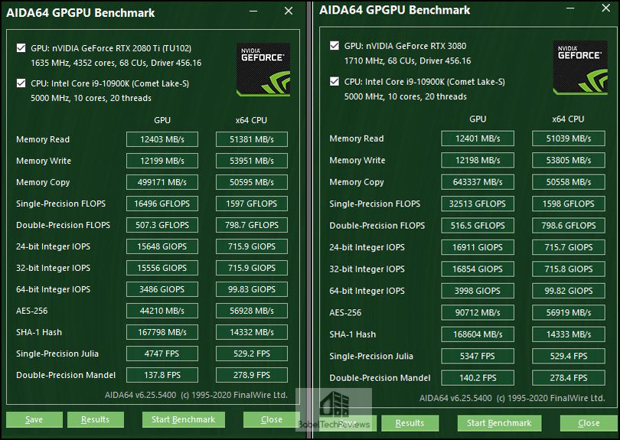Select 3486 GIOPS 64-bit integer value
Viewport: 620px width, 440px height.
click(x=162, y=289)
